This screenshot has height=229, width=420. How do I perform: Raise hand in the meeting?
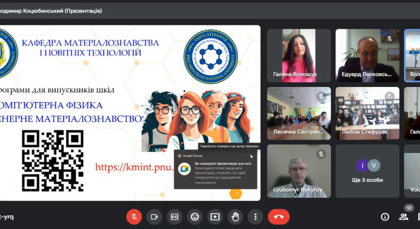pos(235,217)
